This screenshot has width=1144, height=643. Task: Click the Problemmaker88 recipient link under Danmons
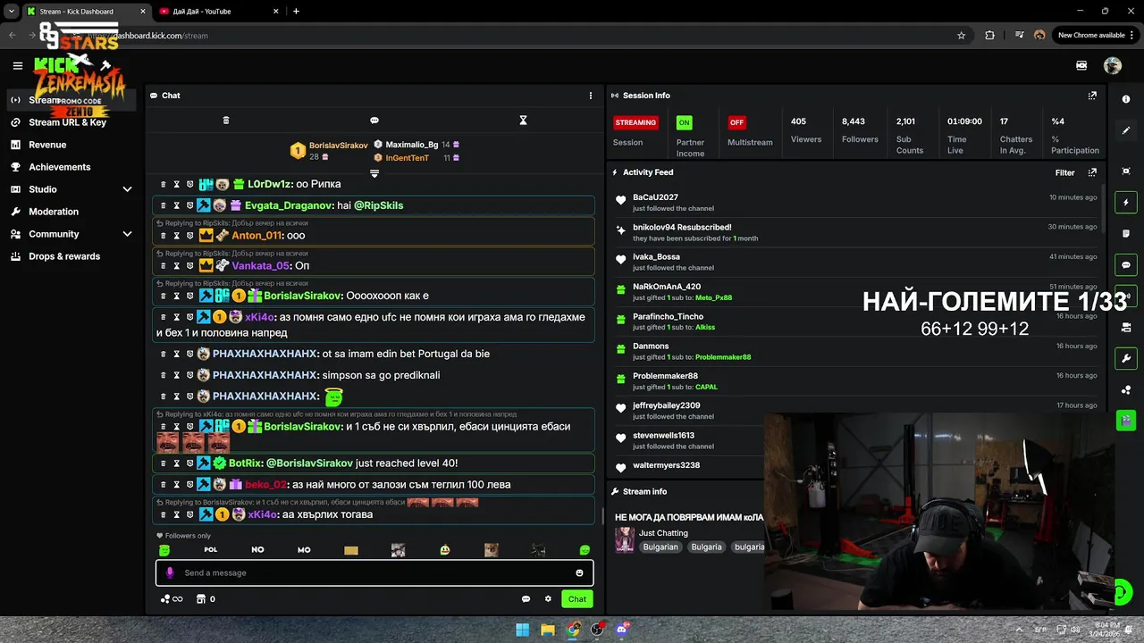point(723,357)
